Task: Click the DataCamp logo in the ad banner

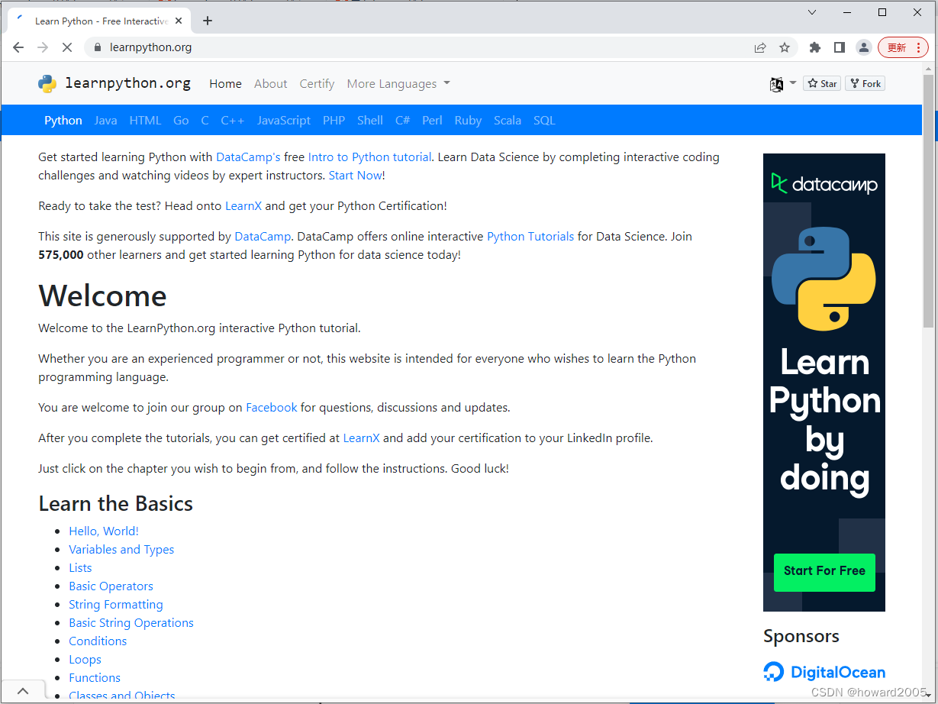Action: point(824,183)
